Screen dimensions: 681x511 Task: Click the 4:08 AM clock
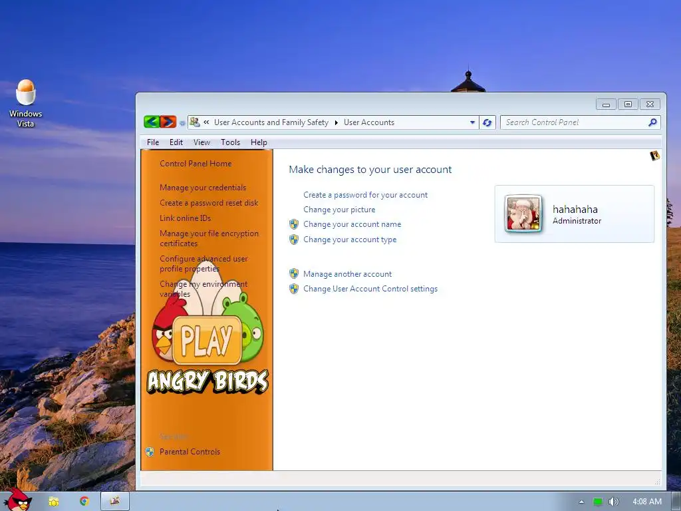click(647, 502)
